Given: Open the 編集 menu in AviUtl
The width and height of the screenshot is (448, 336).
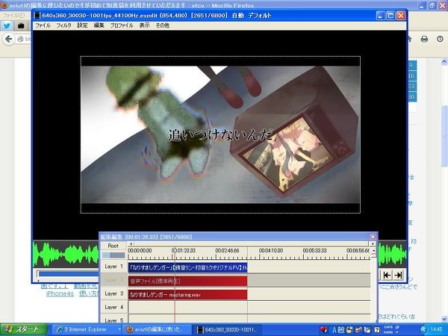Looking at the screenshot, I should pos(99,25).
